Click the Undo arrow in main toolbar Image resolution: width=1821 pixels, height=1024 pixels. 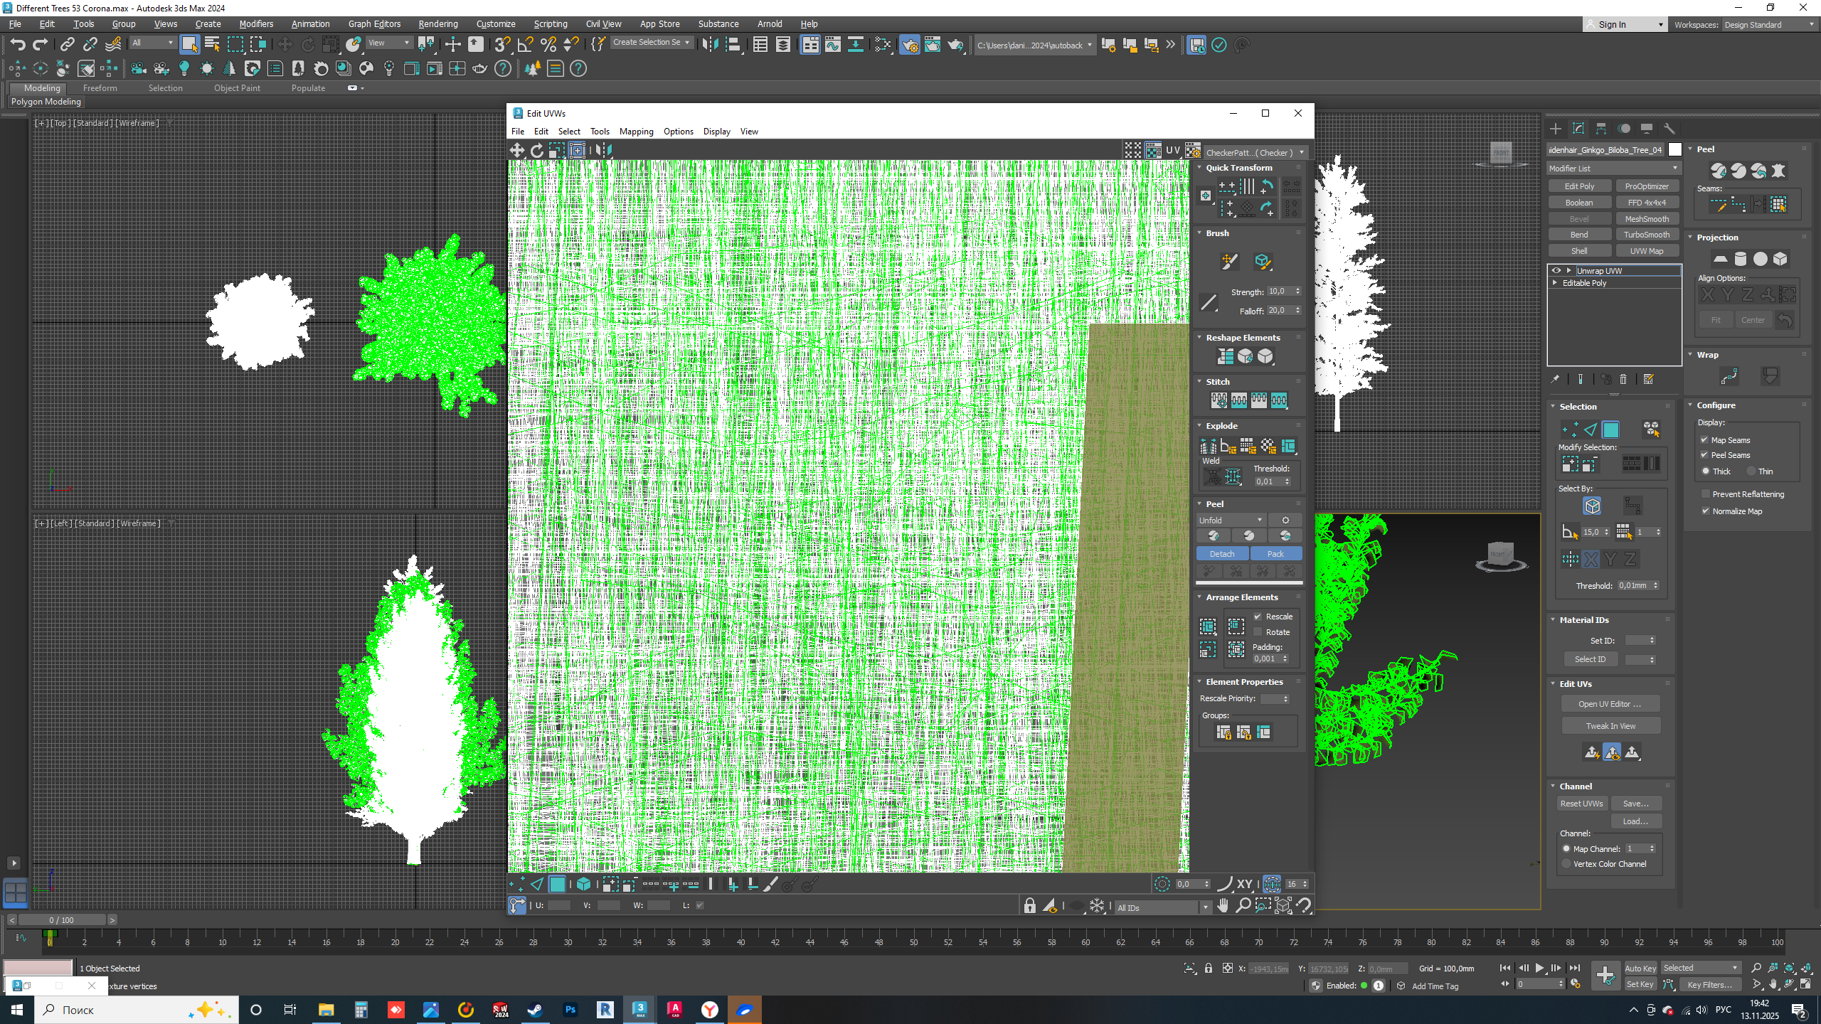[x=17, y=45]
